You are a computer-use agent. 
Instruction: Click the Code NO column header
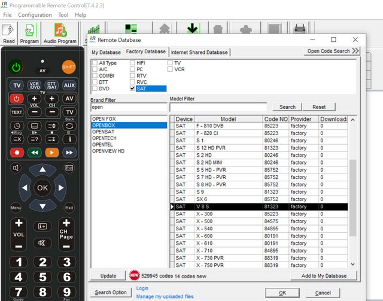(x=276, y=119)
